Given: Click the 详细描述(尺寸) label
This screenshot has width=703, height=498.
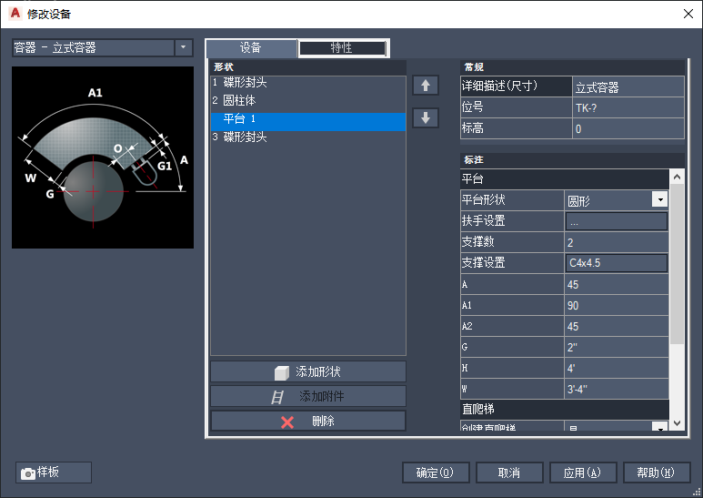Looking at the screenshot, I should 499,86.
